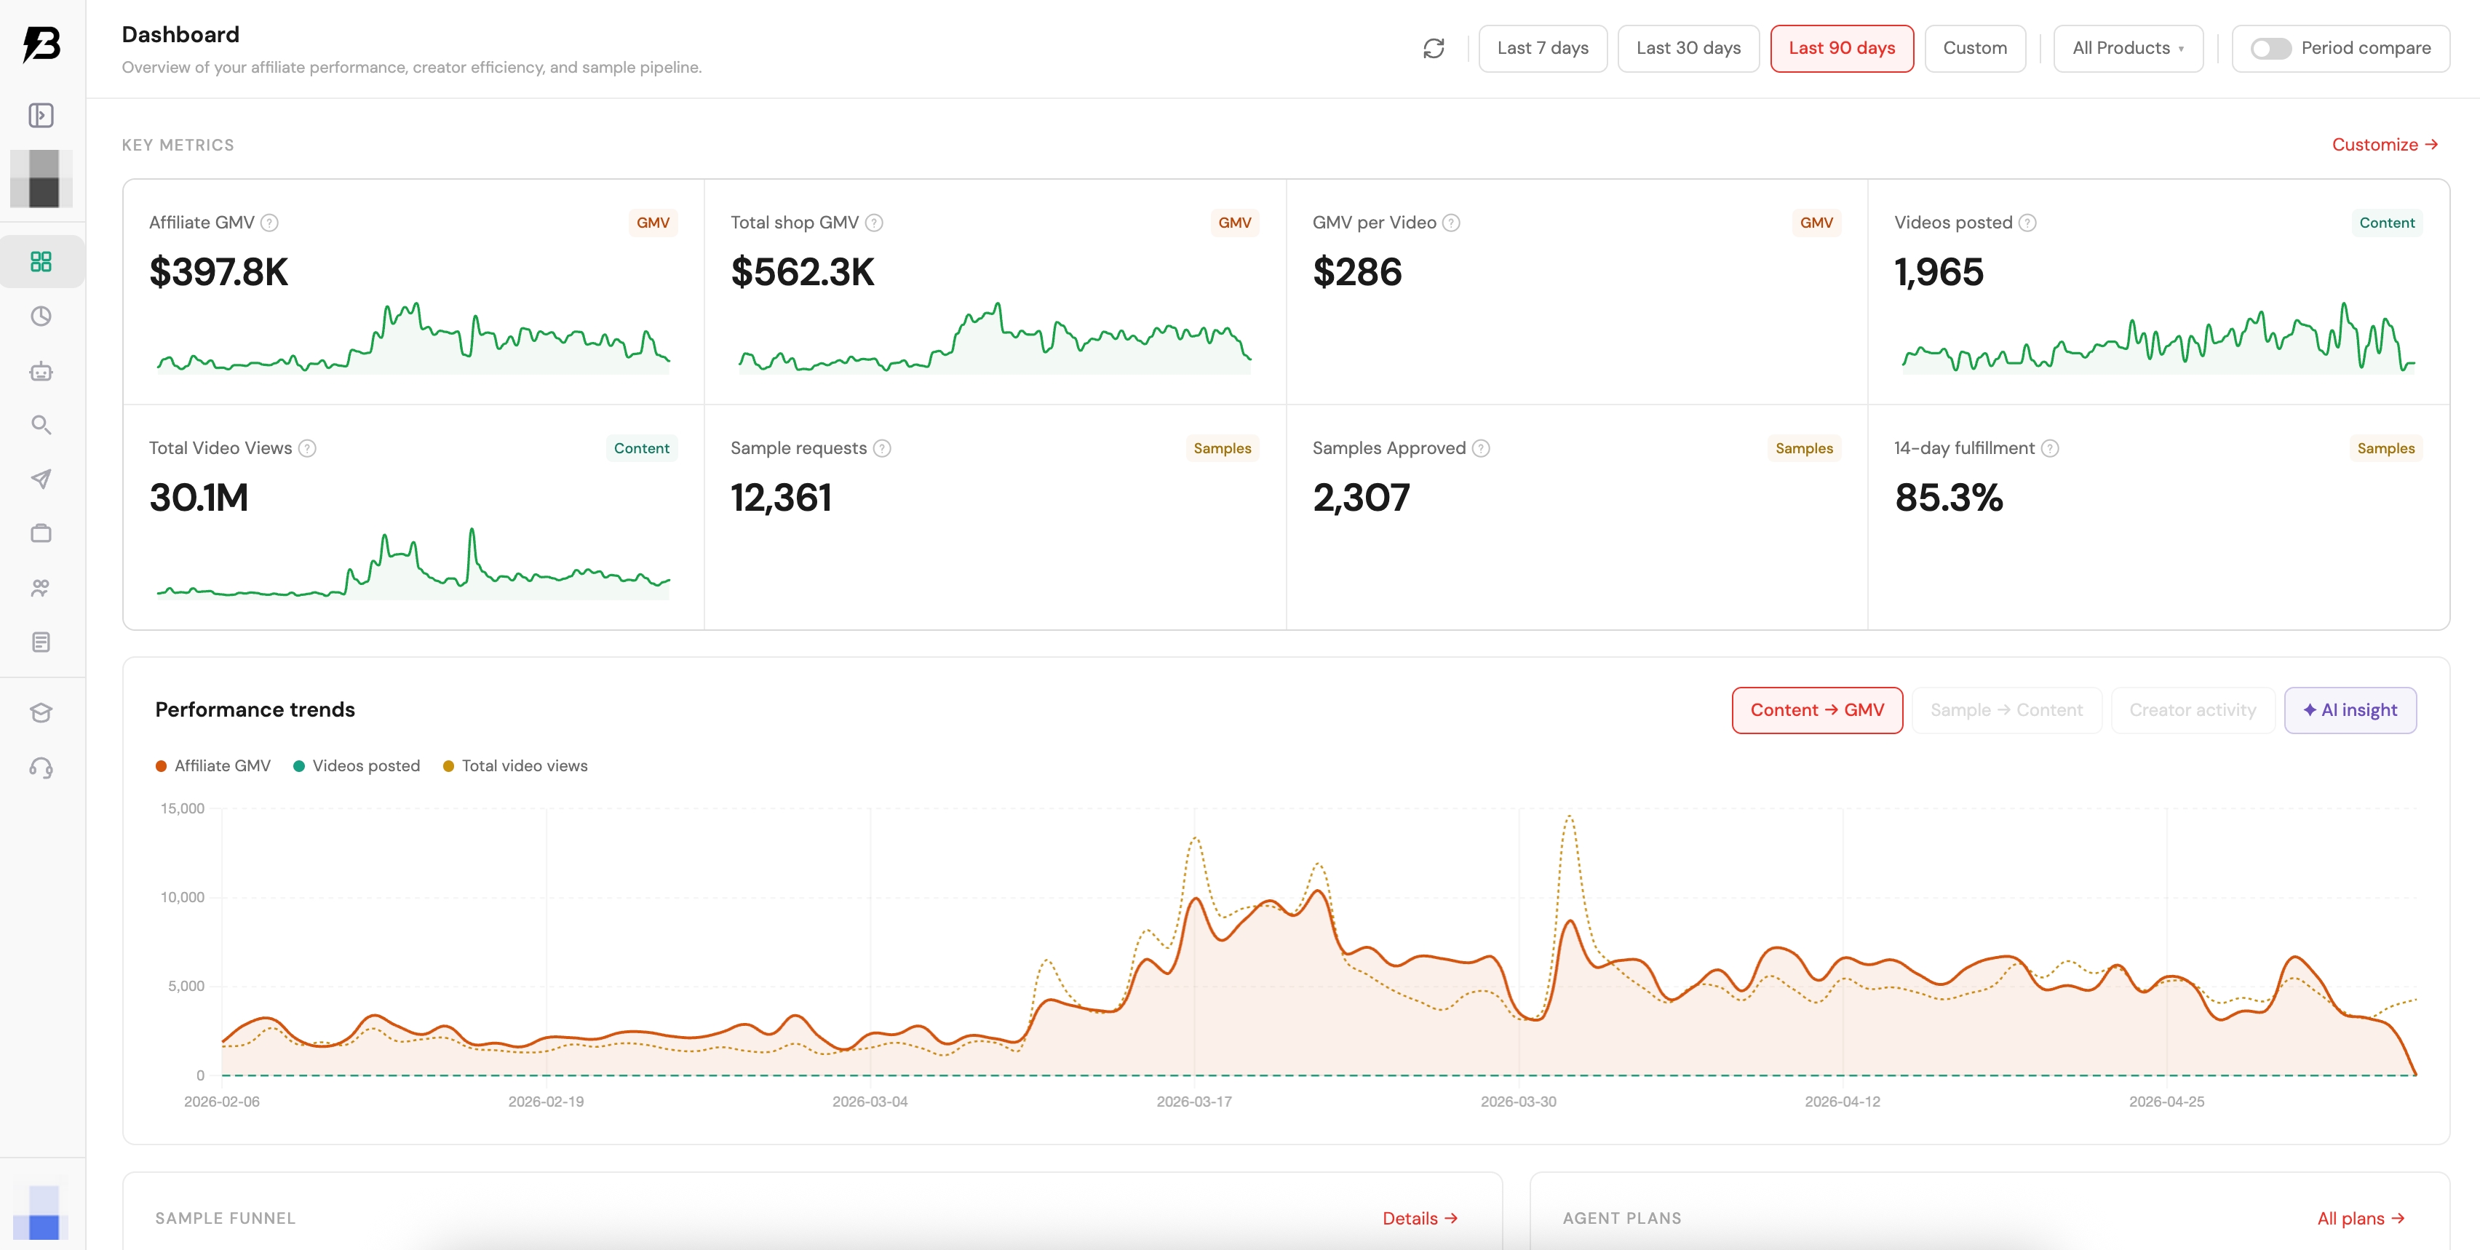Open the briefcase icon in the sidebar

coord(41,533)
